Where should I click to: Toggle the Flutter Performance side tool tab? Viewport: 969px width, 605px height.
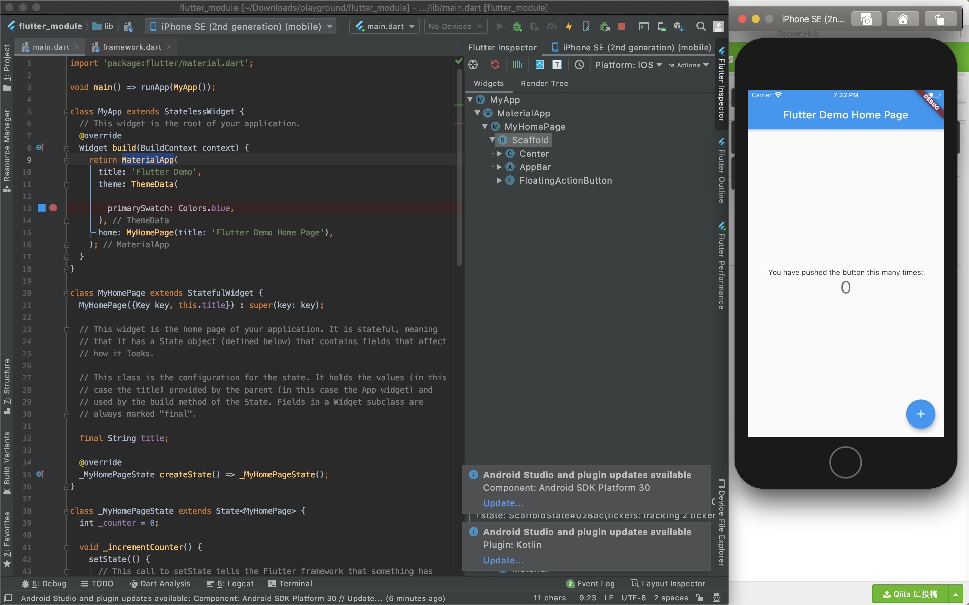(x=722, y=265)
